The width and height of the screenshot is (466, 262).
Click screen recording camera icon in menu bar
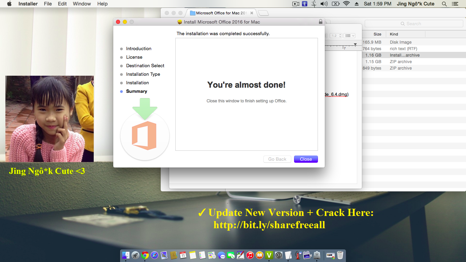pos(296,4)
